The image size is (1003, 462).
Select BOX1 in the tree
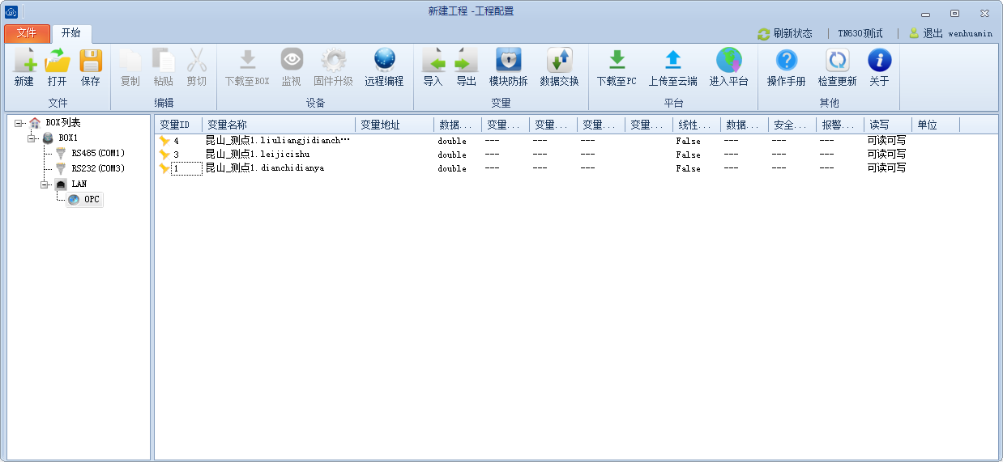point(68,138)
